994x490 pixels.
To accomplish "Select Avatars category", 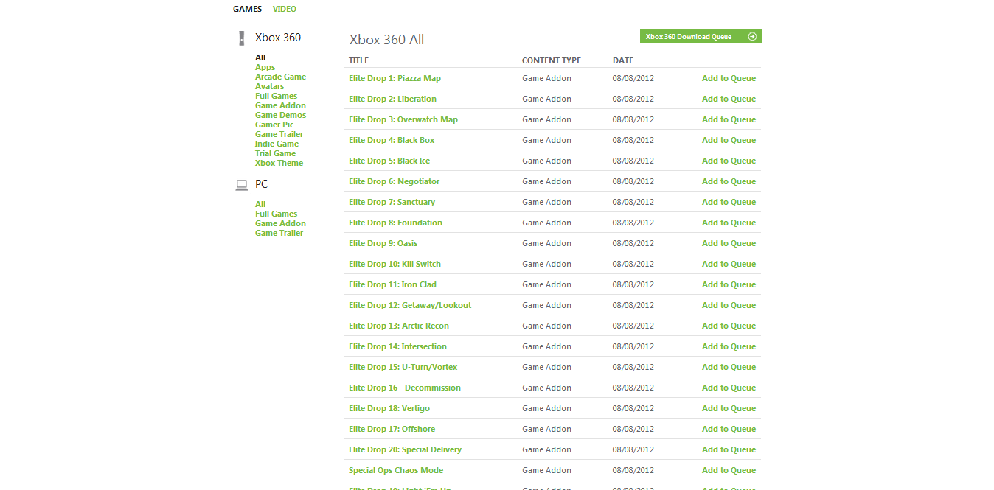I will [x=269, y=86].
